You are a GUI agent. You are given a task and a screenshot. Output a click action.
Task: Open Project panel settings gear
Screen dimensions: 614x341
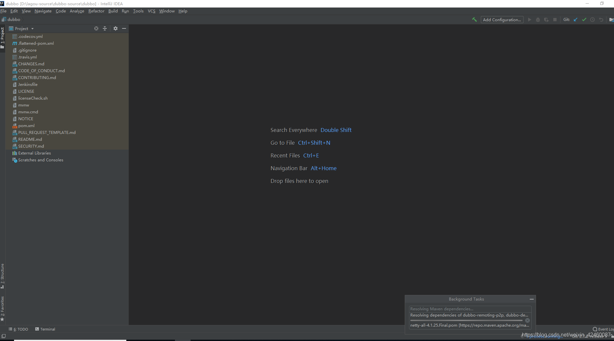(x=116, y=28)
